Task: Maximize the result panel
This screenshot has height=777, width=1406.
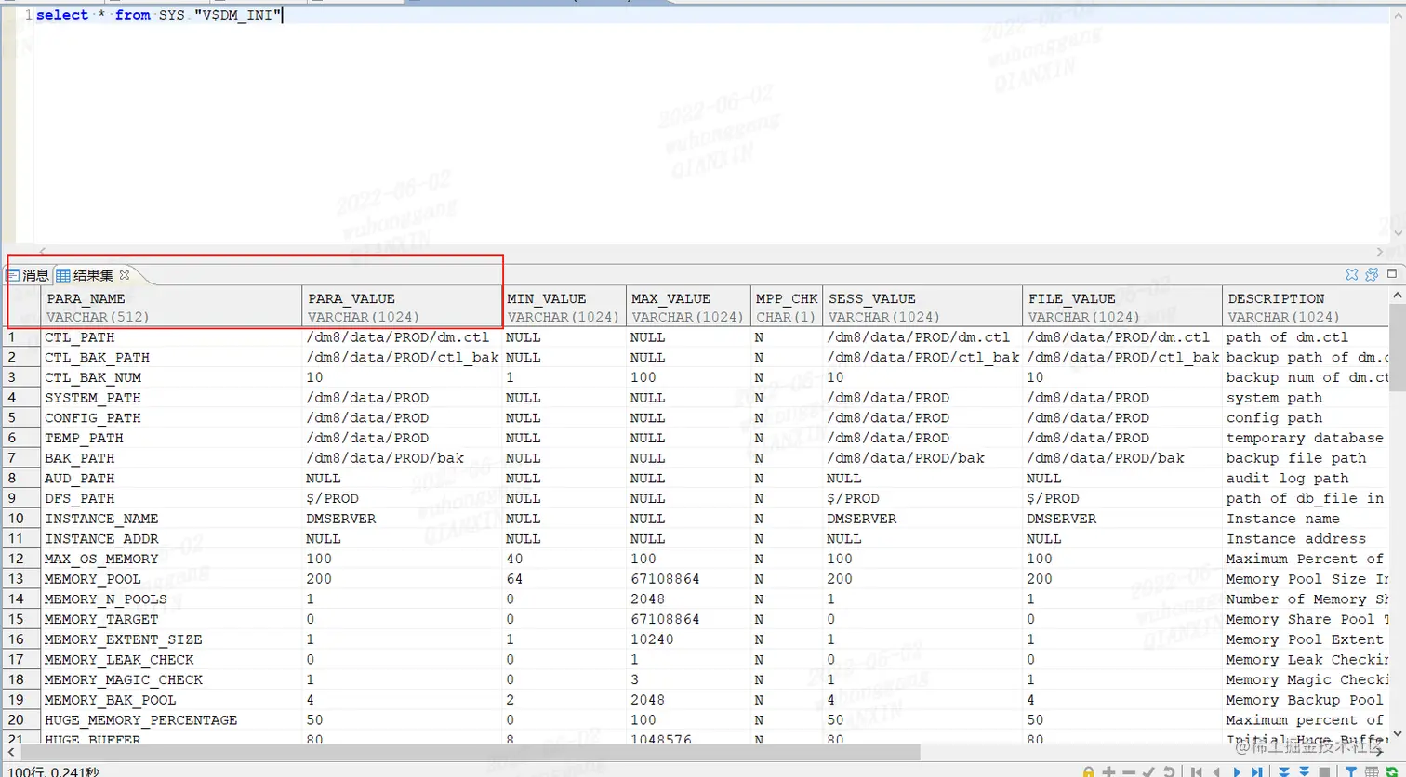Action: coord(1392,274)
